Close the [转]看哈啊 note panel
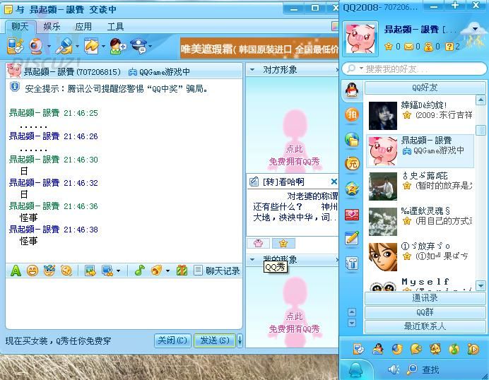 [334, 182]
